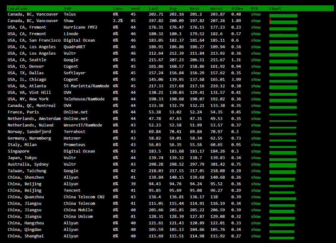This screenshot has width=336, height=243.
Task: Click the China Telecom CN2 ISP cell
Action: (84, 197)
